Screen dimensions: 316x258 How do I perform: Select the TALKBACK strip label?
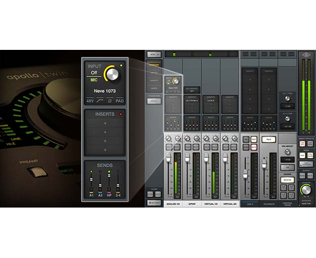pyautogui.click(x=269, y=204)
